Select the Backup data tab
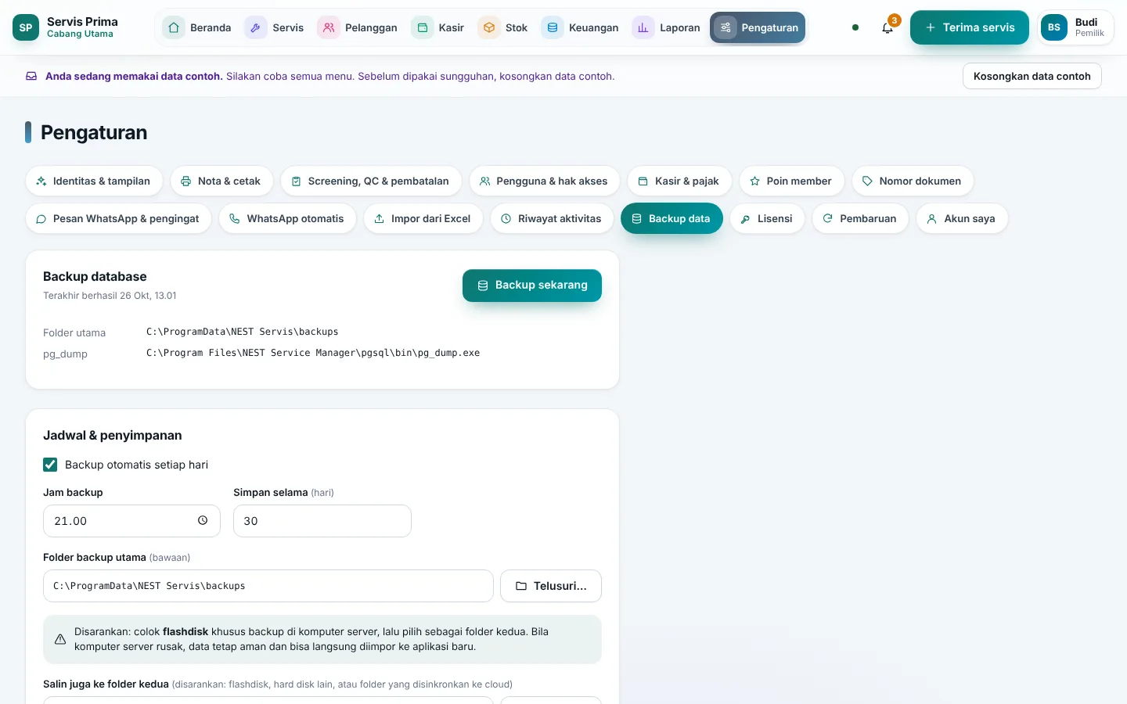1127x704 pixels. (672, 219)
